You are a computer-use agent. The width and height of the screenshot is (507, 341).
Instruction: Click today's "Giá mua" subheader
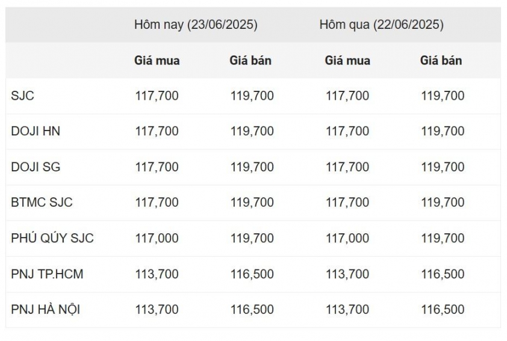pos(157,61)
